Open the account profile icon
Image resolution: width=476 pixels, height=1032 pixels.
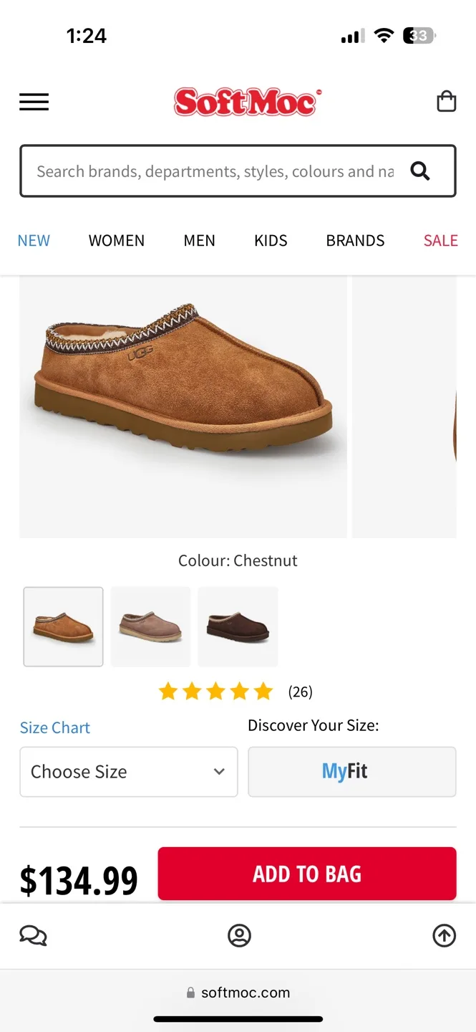[x=239, y=935]
